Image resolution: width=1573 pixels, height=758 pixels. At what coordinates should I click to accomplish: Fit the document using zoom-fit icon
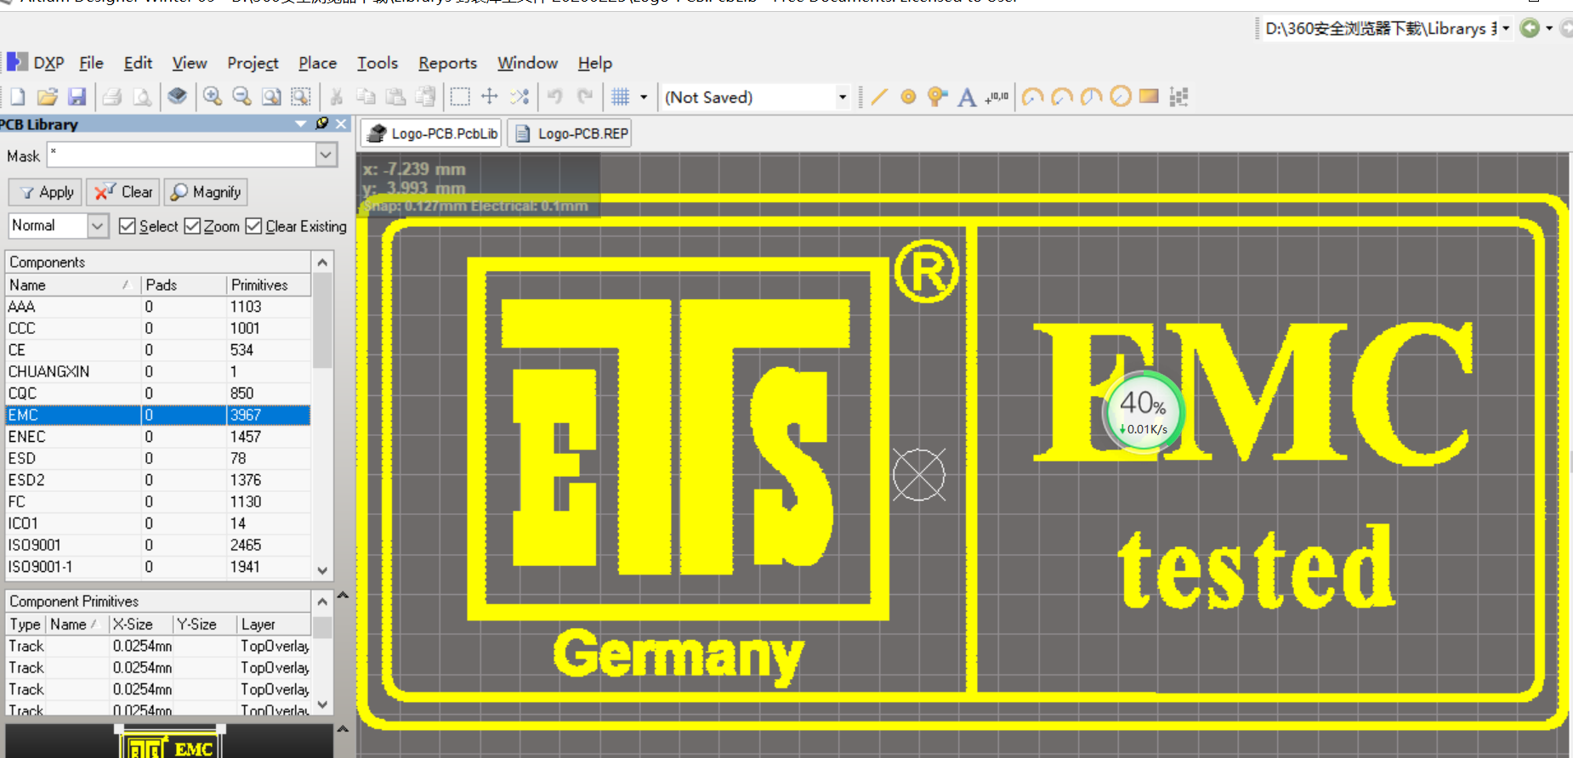[x=271, y=97]
